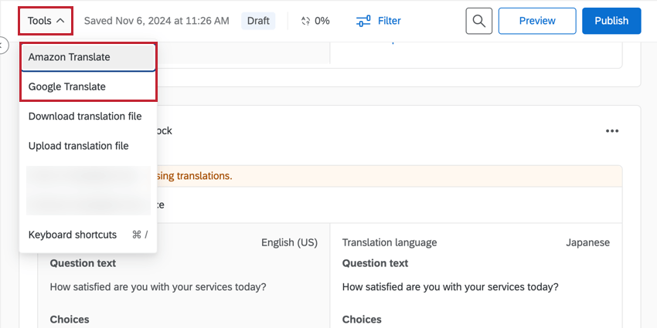Open the Tools dropdown menu
Viewport: 657px width, 328px height.
(46, 21)
